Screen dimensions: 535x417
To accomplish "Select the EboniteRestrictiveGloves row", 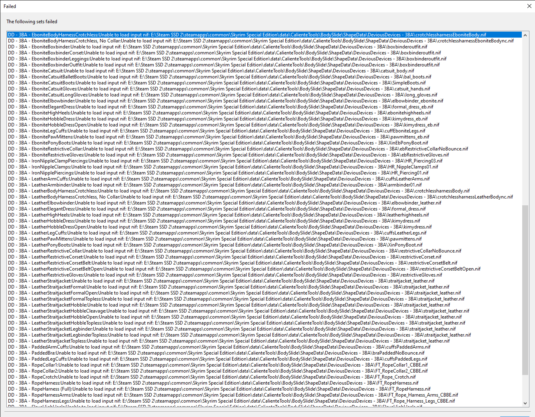I will pos(264,155).
